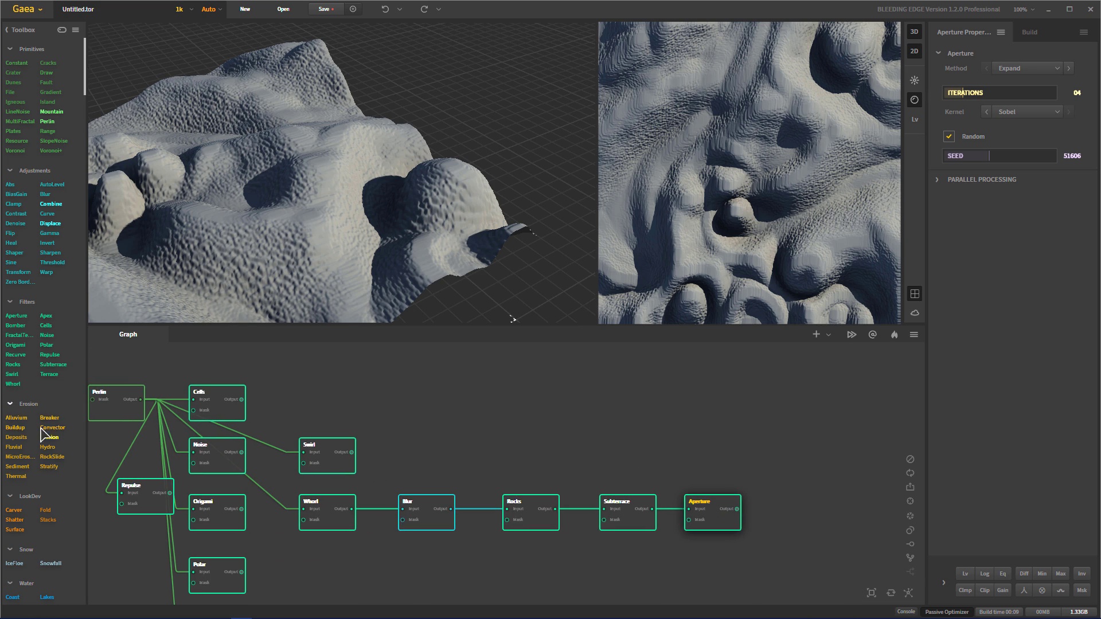Viewport: 1101px width, 619px height.
Task: Open the Toolbox hamburger menu
Action: click(75, 30)
